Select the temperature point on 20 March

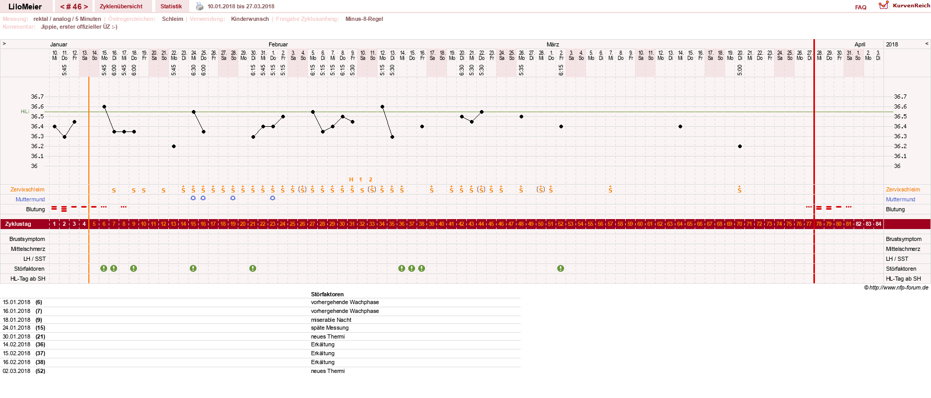(x=740, y=146)
